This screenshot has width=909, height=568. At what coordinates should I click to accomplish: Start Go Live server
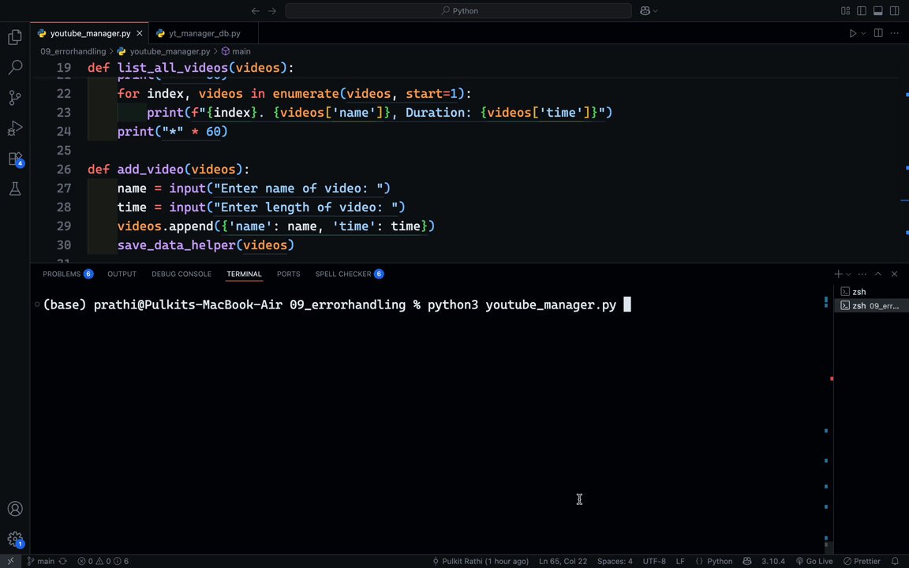[814, 561]
